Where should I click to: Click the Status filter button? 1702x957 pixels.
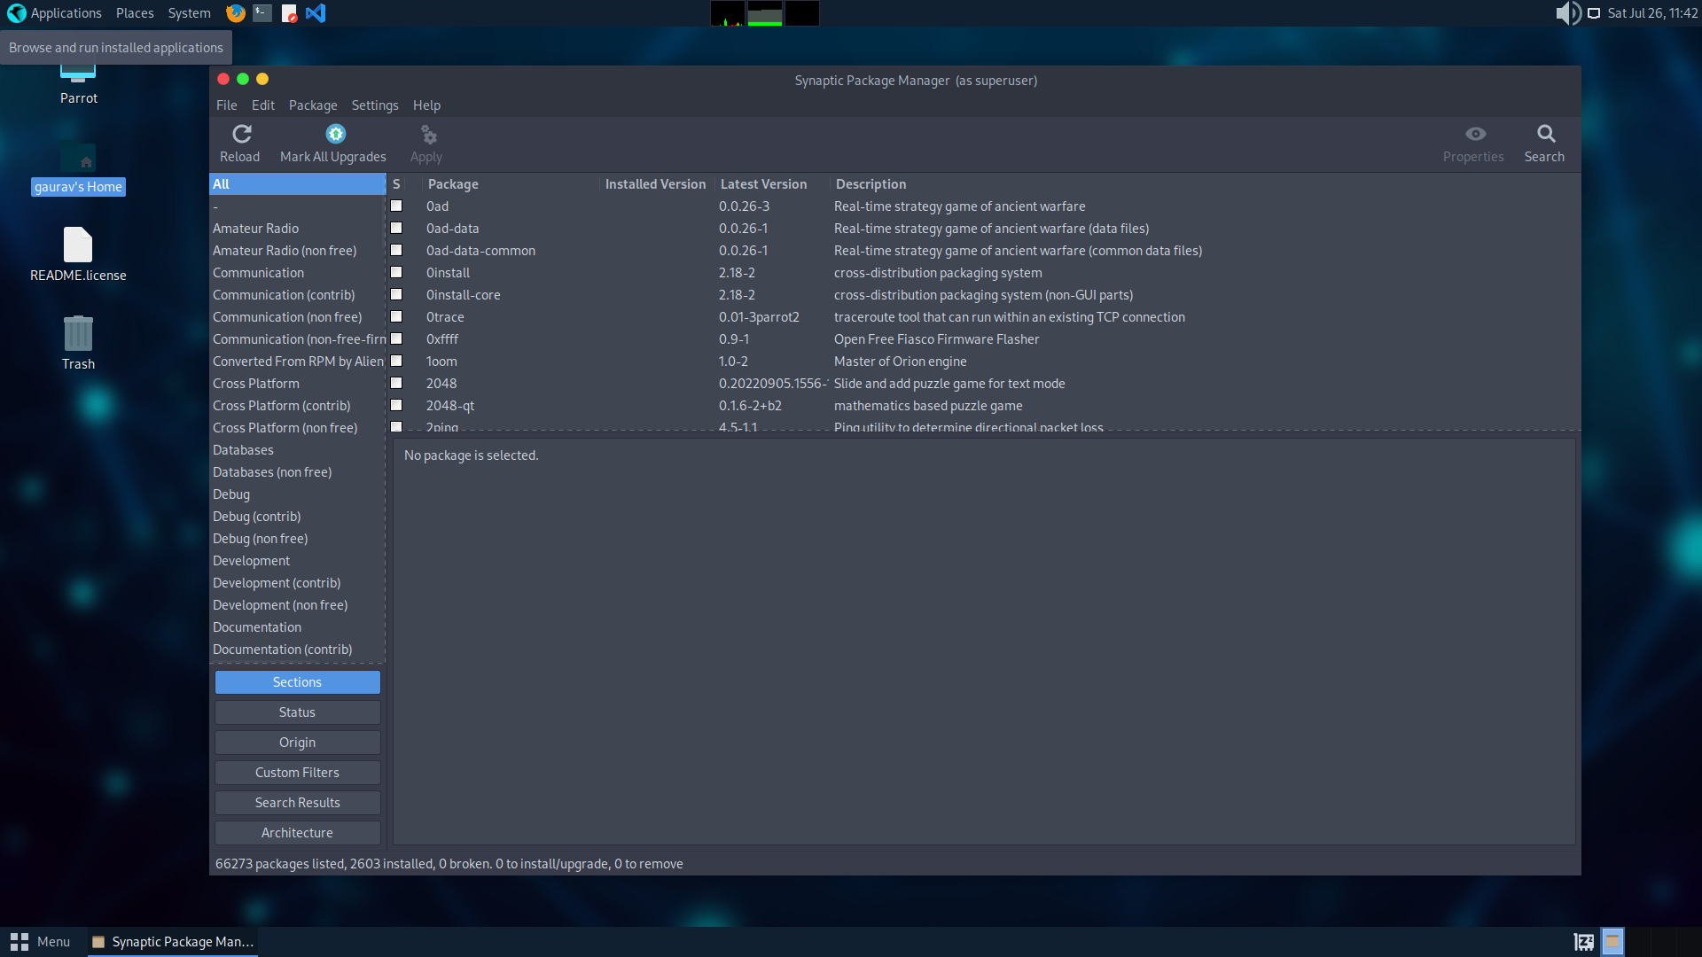click(x=297, y=712)
